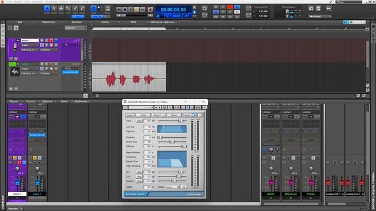Click the undo arrow icon
The image size is (376, 211).
click(x=328, y=9)
